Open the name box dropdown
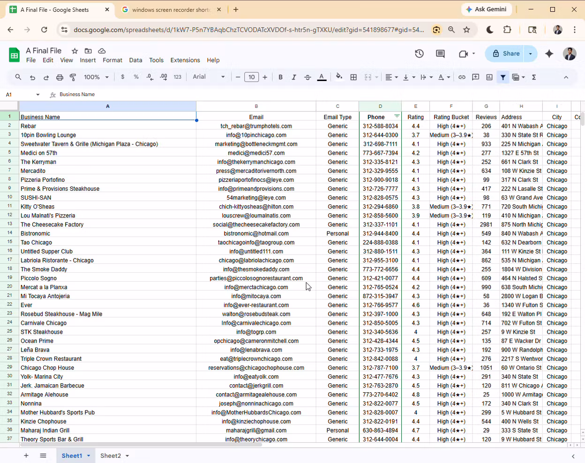This screenshot has height=463, width=585. click(38, 95)
